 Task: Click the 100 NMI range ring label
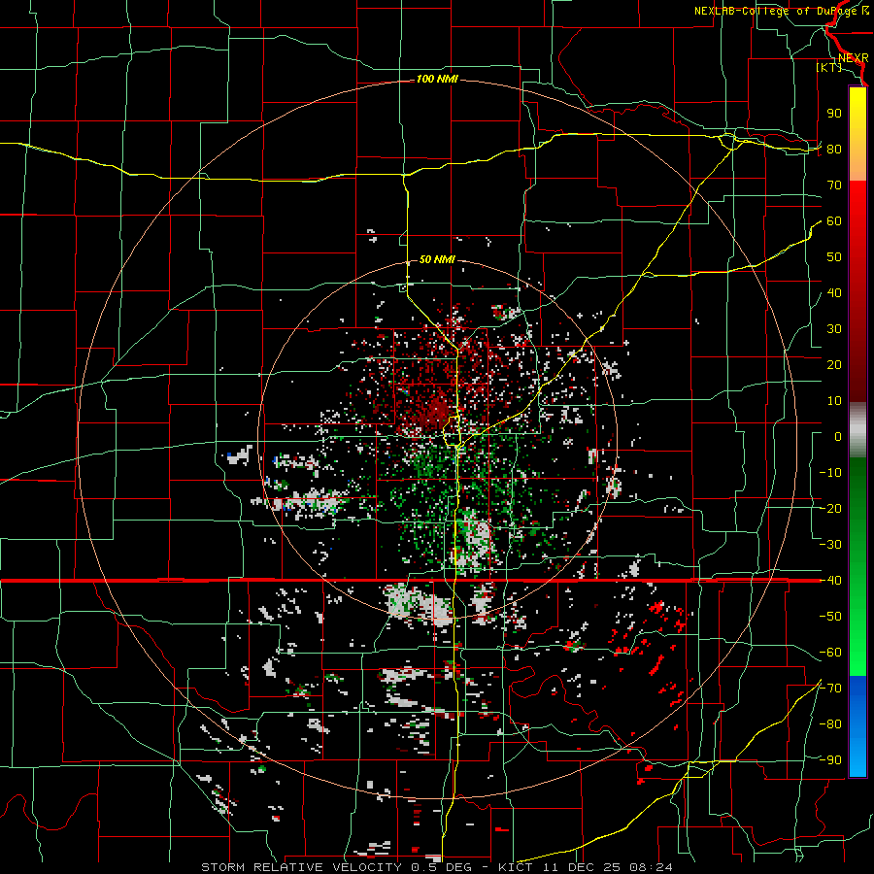pyautogui.click(x=438, y=80)
